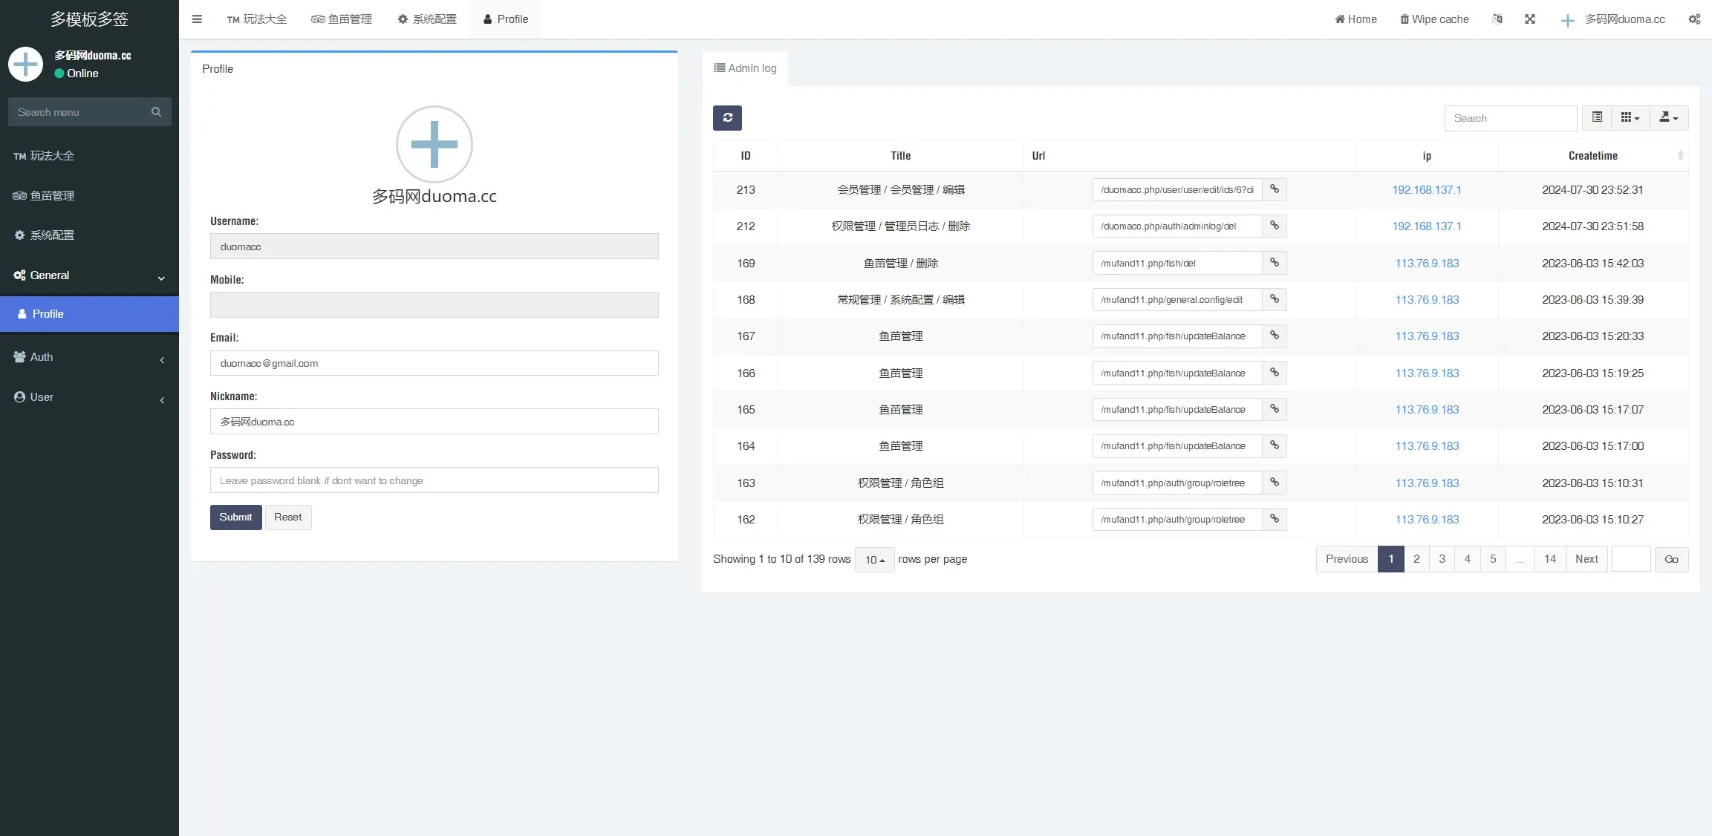Open the export data dropdown
Image resolution: width=1712 pixels, height=836 pixels.
pyautogui.click(x=1668, y=117)
